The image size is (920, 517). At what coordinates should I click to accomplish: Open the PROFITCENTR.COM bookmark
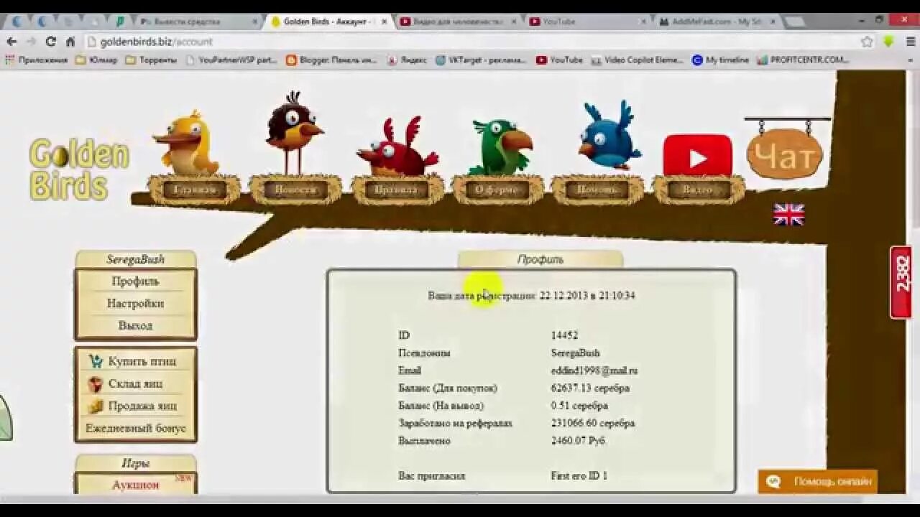tap(803, 60)
